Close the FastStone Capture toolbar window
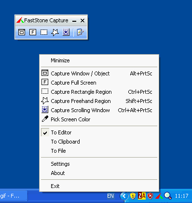 point(82,21)
